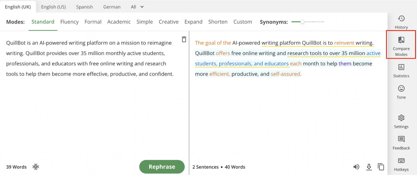Click 'students, professionals, and educators' in output

[x=242, y=64]
